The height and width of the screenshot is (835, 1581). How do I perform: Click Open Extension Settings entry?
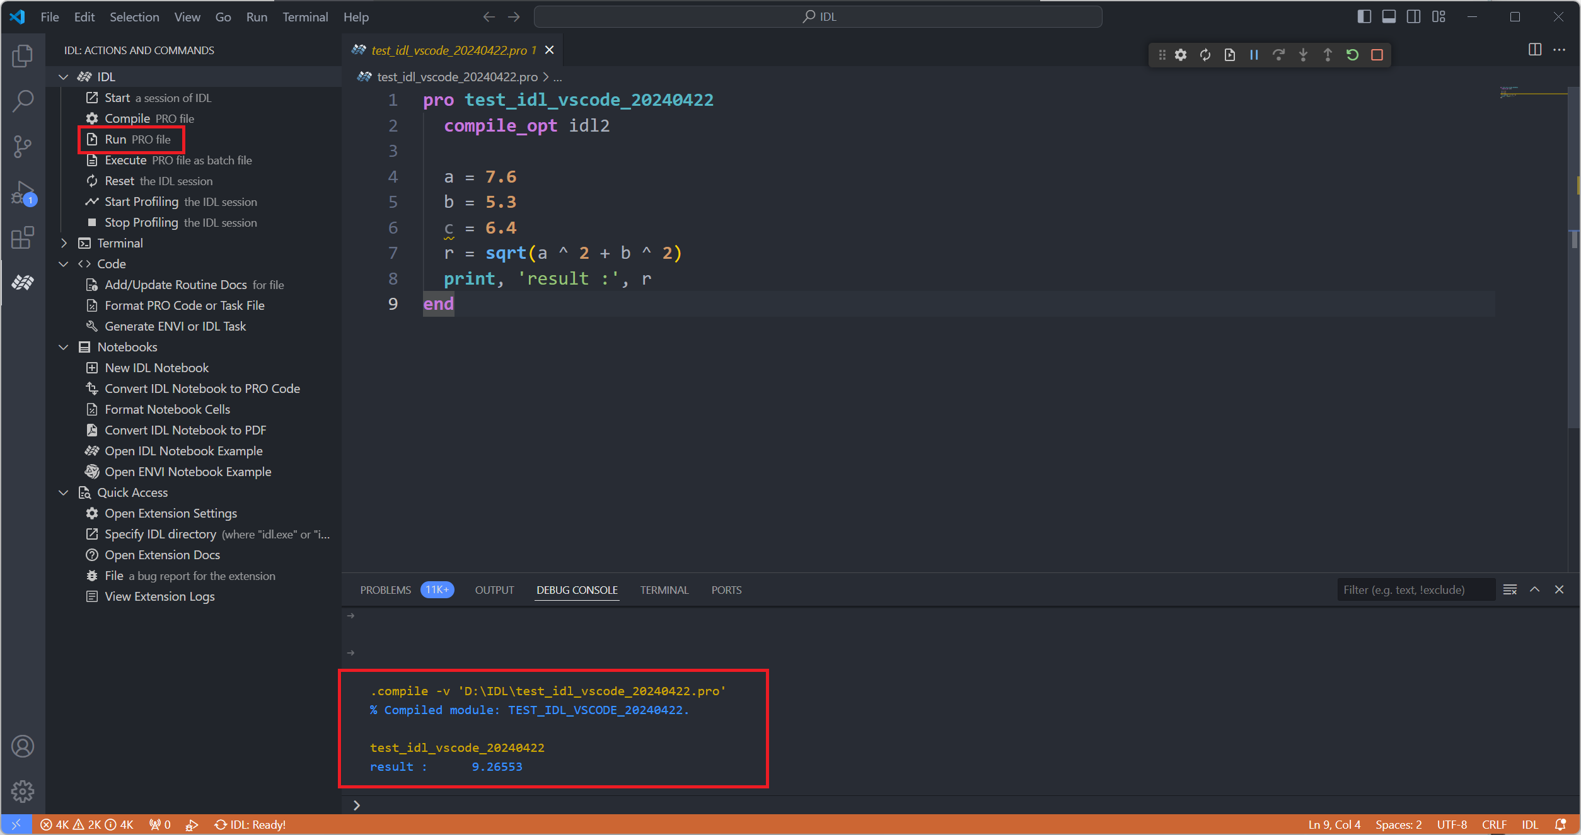[x=171, y=513]
